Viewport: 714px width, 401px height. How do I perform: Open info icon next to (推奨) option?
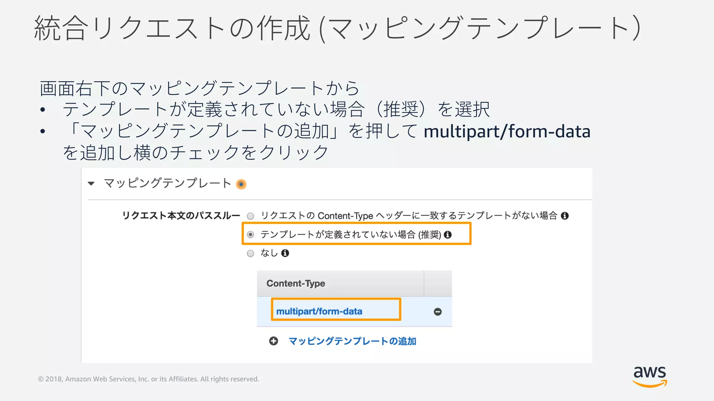pos(448,235)
